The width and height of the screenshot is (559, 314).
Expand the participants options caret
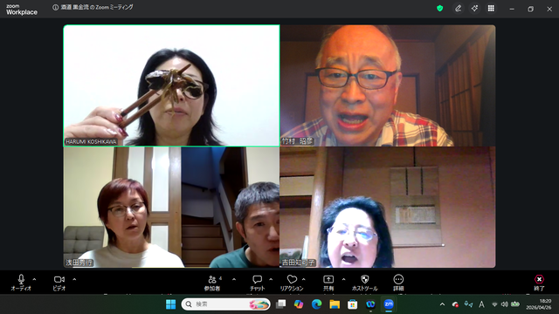coord(234,279)
